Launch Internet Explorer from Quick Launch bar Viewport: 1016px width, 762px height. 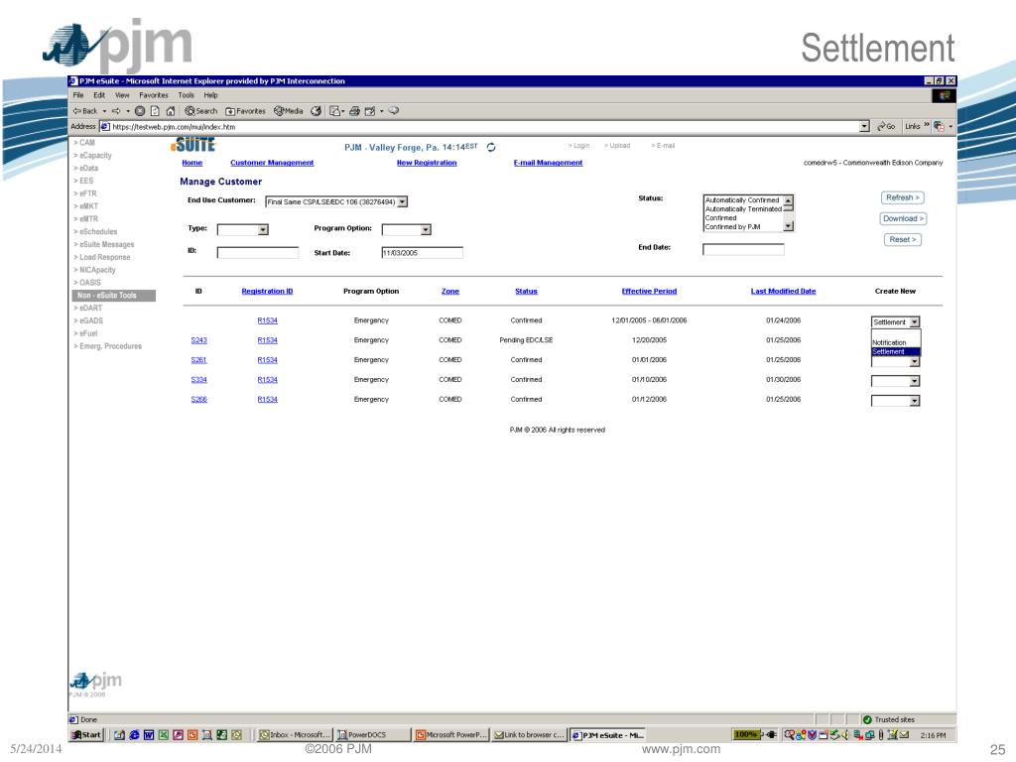click(x=134, y=735)
